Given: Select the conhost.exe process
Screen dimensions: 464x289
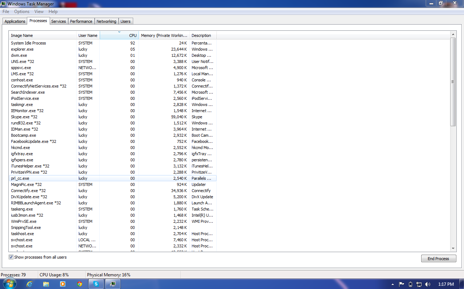Looking at the screenshot, I should 112,80.
